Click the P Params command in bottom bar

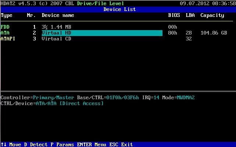click(62, 144)
